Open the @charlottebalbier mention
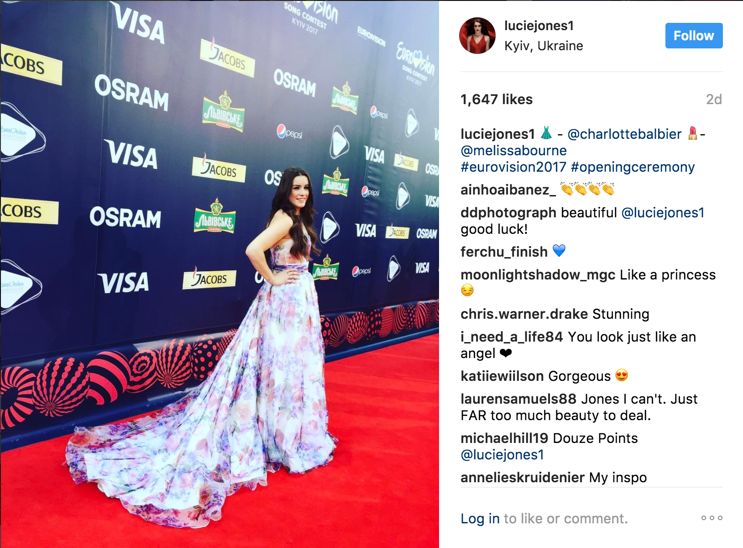 pyautogui.click(x=624, y=134)
